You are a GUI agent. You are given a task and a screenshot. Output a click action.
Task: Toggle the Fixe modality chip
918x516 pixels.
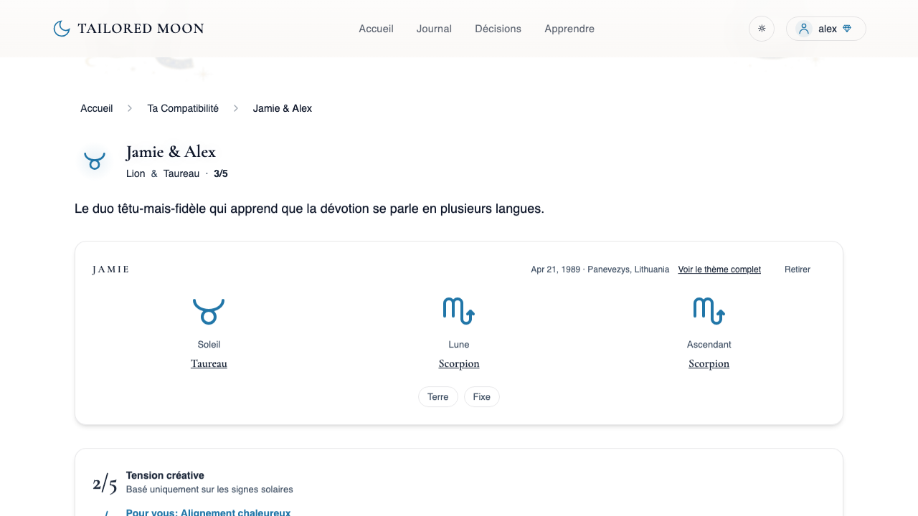pyautogui.click(x=481, y=396)
